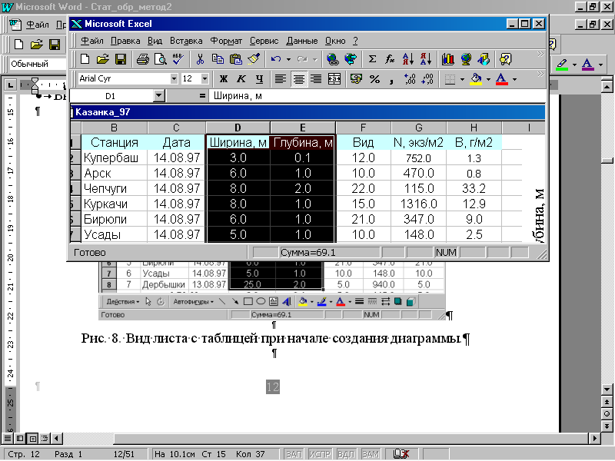Open the Map globe icon in Excel
This screenshot has height=461, width=615.
click(x=466, y=59)
